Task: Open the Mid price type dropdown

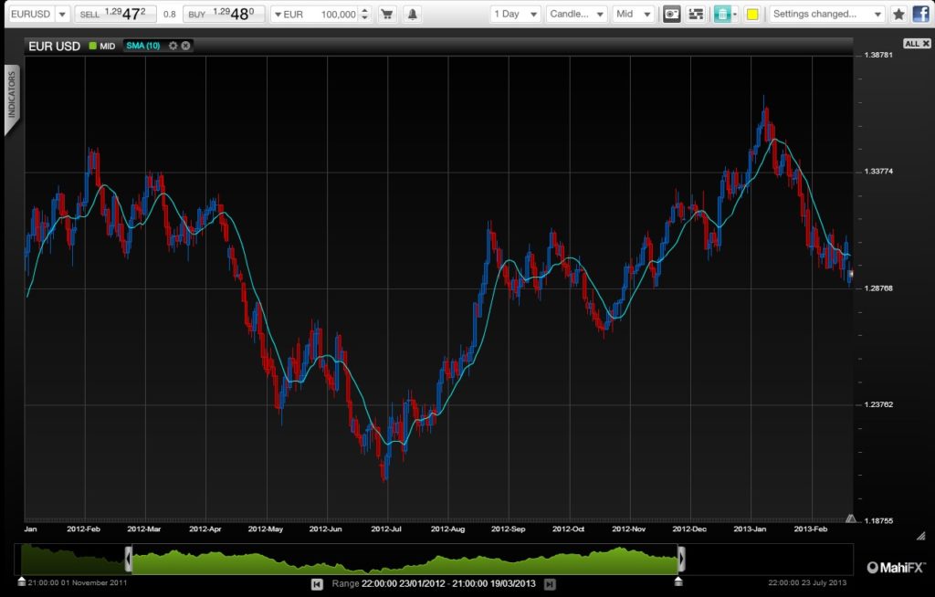Action: [633, 15]
